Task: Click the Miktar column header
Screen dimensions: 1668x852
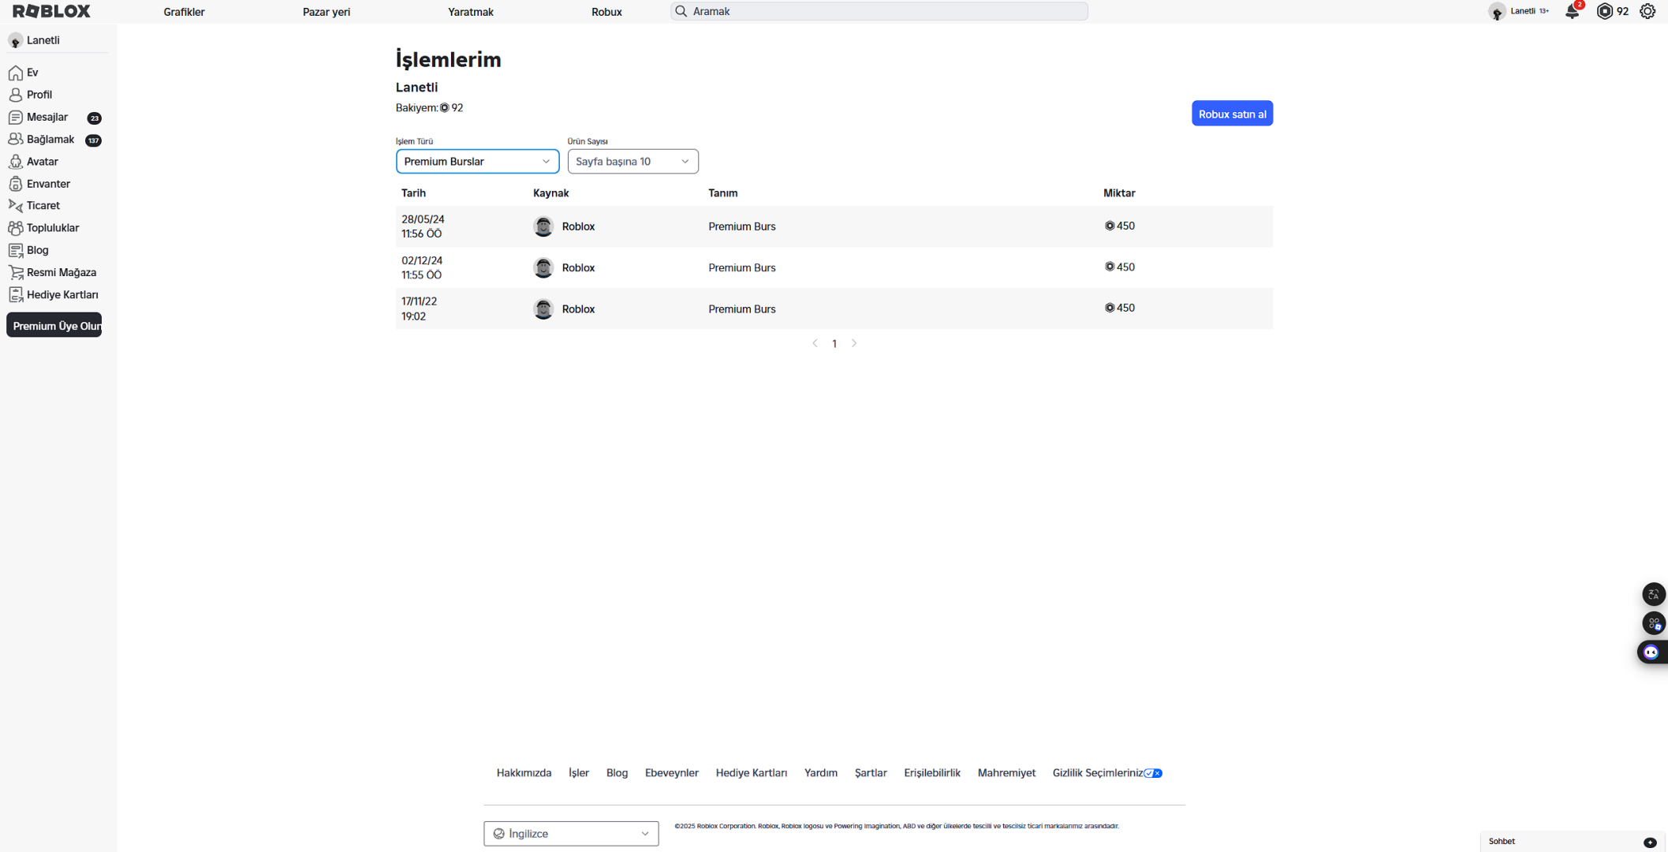Action: pyautogui.click(x=1118, y=193)
